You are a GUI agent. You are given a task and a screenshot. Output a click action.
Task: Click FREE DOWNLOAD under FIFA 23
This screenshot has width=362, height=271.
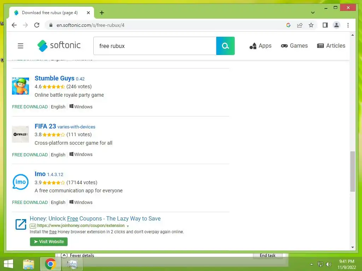(x=30, y=155)
